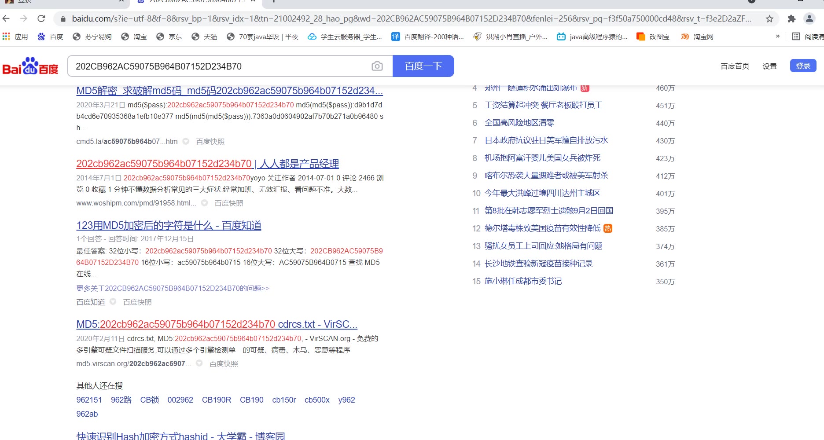Open 百度快照 for the woshipm.com result
Viewport: 824px width, 440px height.
tap(228, 203)
